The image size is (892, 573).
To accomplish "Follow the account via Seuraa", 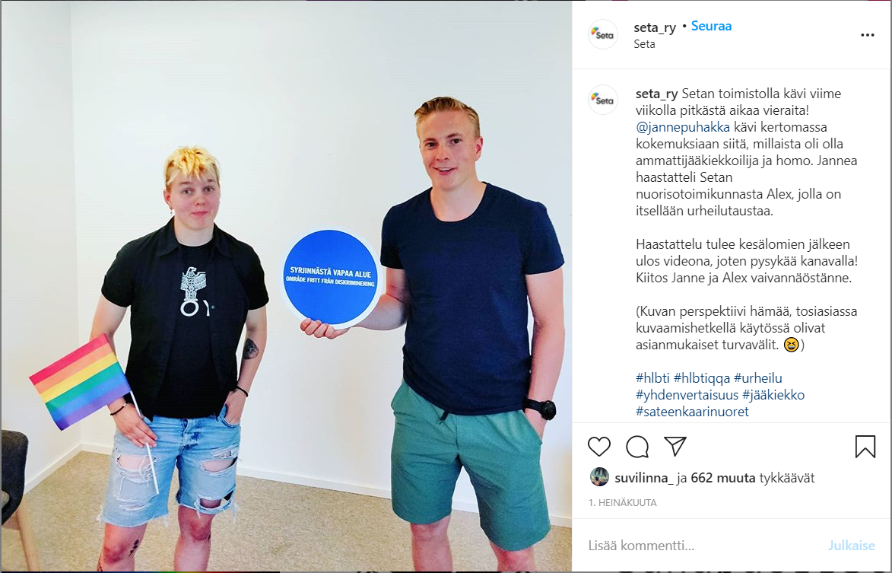I will click(711, 26).
